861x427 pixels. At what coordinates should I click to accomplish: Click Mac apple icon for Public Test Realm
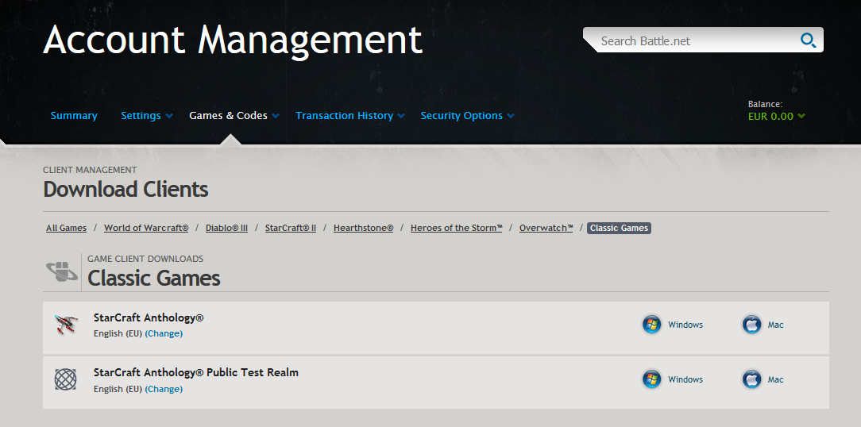[751, 379]
